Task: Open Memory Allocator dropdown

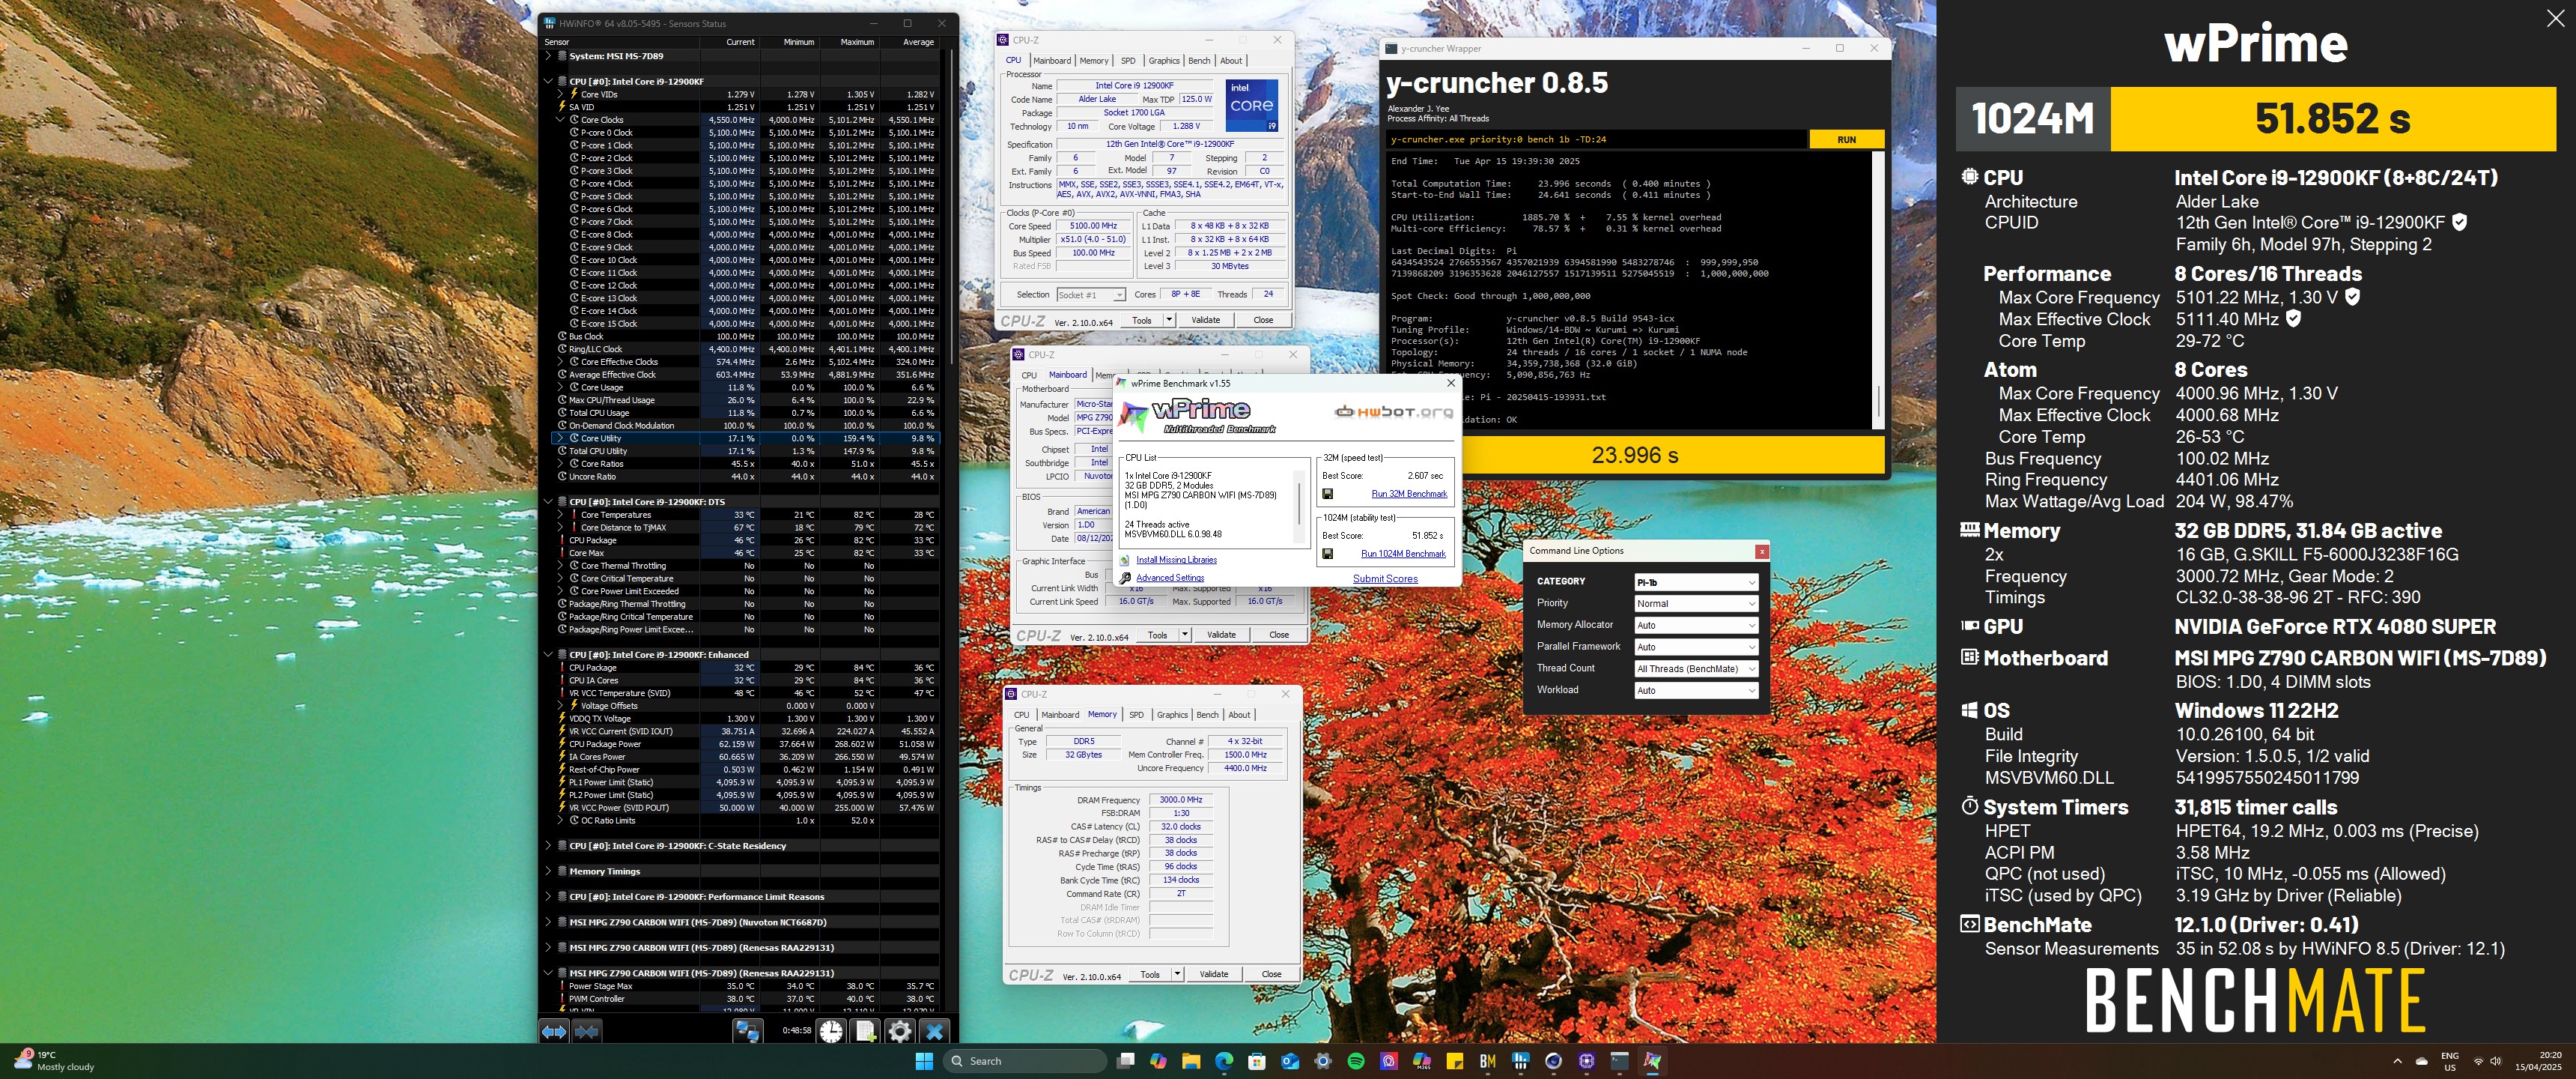Action: [1696, 626]
